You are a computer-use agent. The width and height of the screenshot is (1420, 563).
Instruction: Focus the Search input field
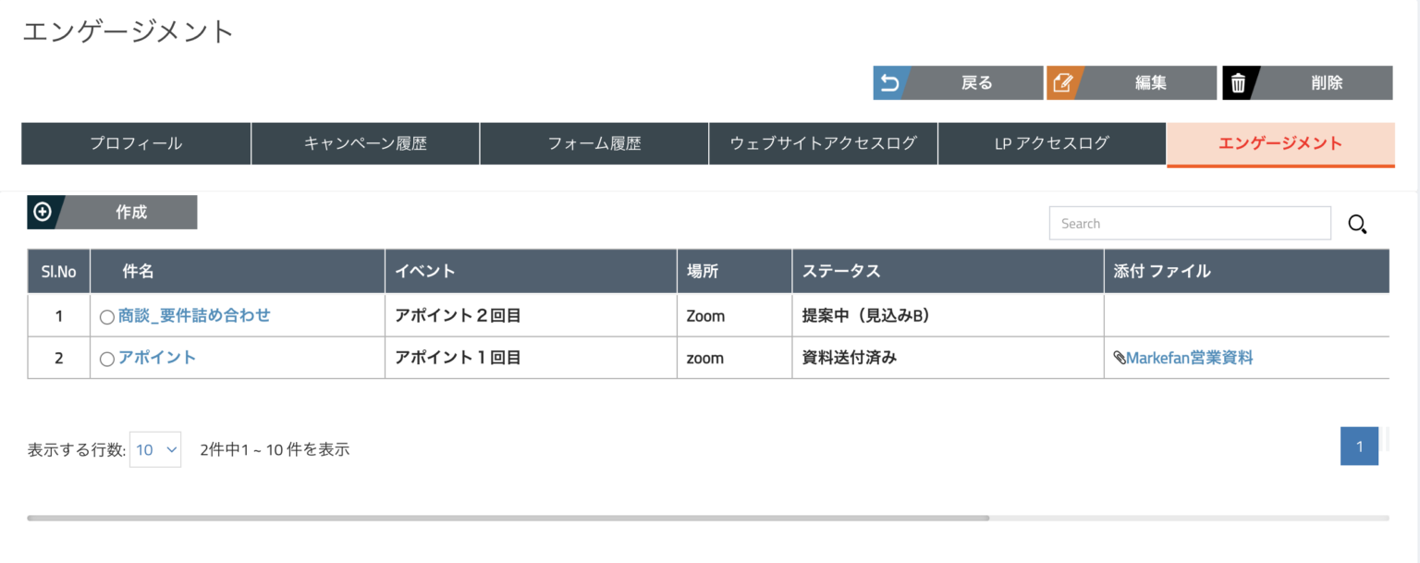pos(1190,223)
